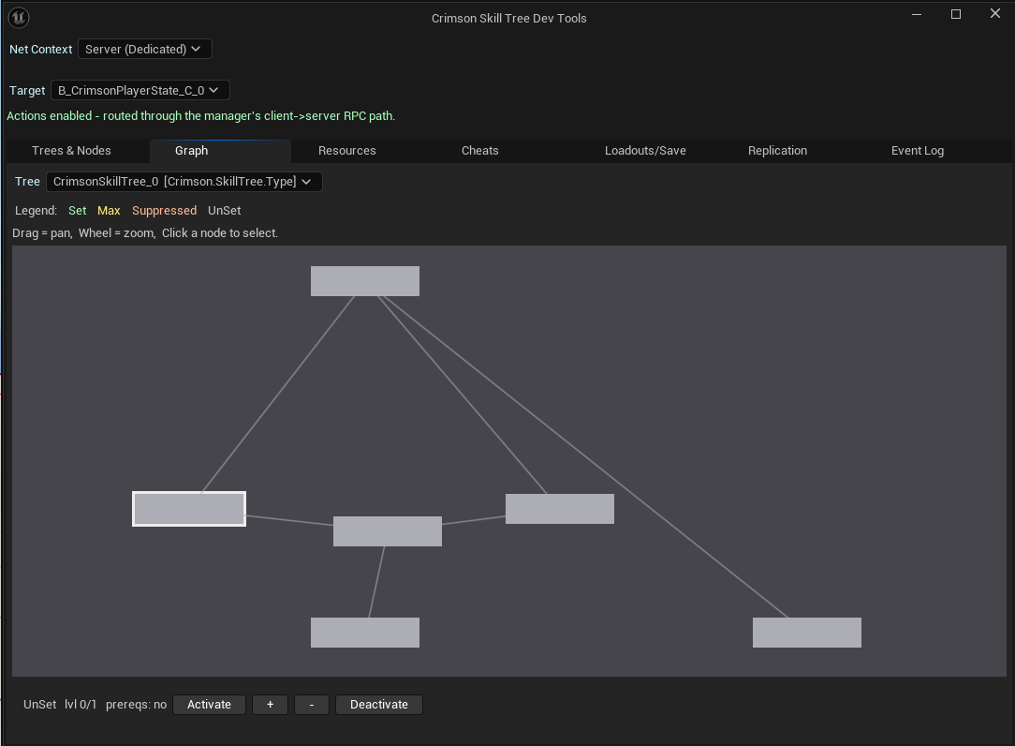The width and height of the screenshot is (1015, 746).
Task: Click the Unreal Engine logo icon
Action: 19,18
